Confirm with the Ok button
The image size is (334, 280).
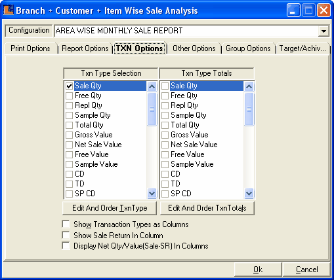(258, 270)
